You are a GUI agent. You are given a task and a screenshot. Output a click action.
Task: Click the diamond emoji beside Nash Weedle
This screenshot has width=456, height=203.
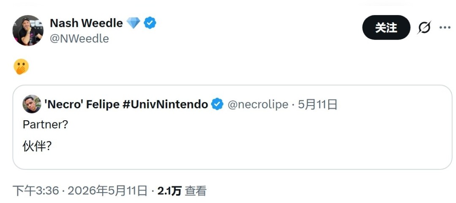(133, 23)
